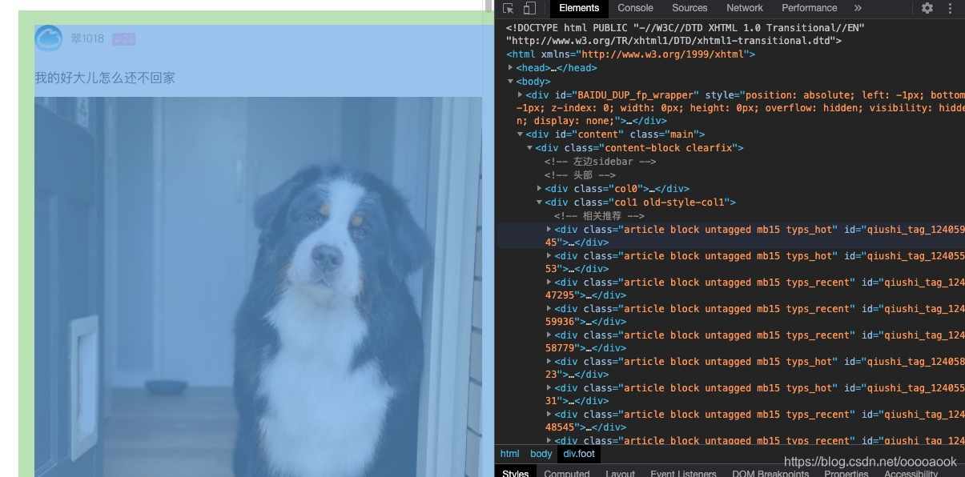Open the DevTools three-dot customize menu
This screenshot has height=477, width=965.
pos(951,8)
